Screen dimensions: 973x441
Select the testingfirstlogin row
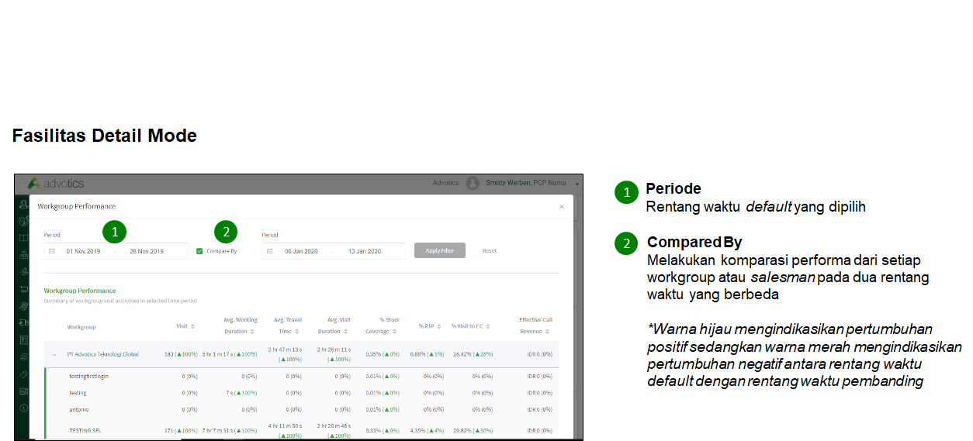click(x=301, y=376)
